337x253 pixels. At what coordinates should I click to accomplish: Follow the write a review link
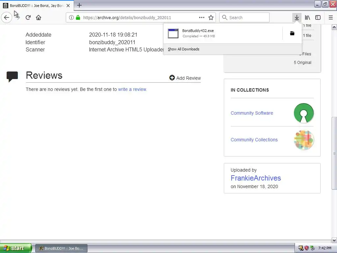[x=132, y=89]
